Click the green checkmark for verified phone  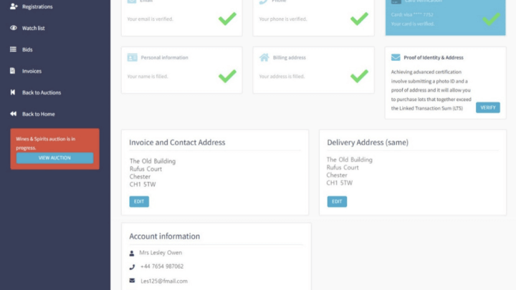coord(359,18)
